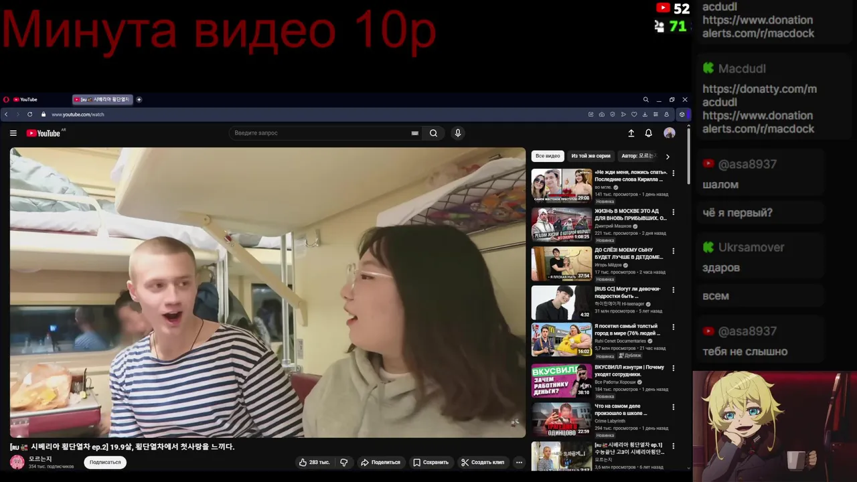Open options for 'ЖИЗНЬ В МОСКВЕ ЭТО АД' video
This screenshot has height=482, width=857.
(673, 212)
